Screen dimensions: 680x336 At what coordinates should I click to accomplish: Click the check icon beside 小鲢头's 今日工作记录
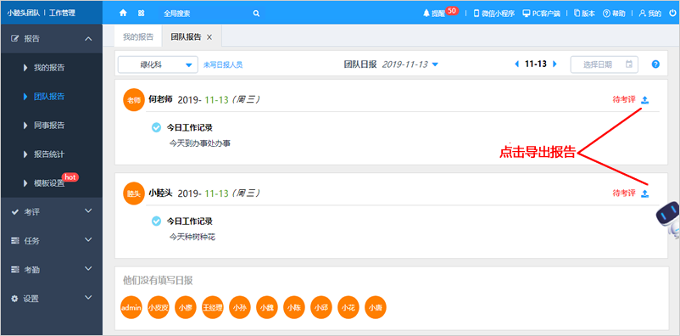(156, 221)
